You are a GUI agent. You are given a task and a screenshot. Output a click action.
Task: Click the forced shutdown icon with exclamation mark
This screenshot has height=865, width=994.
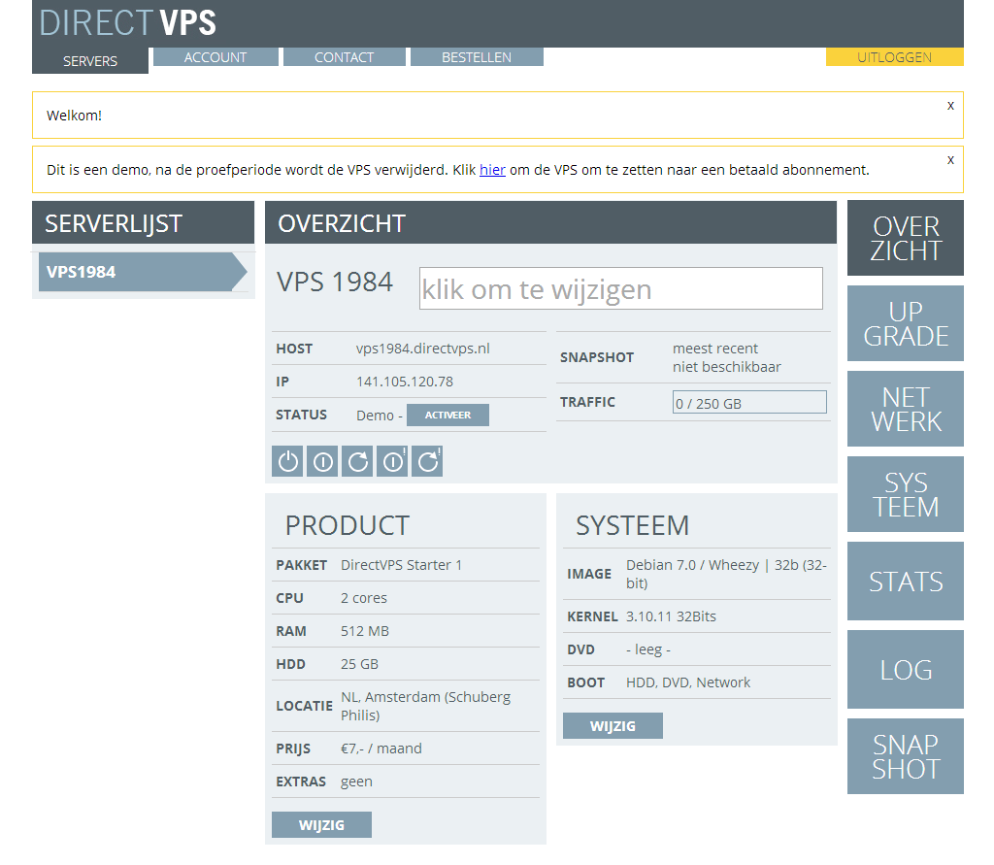point(392,462)
